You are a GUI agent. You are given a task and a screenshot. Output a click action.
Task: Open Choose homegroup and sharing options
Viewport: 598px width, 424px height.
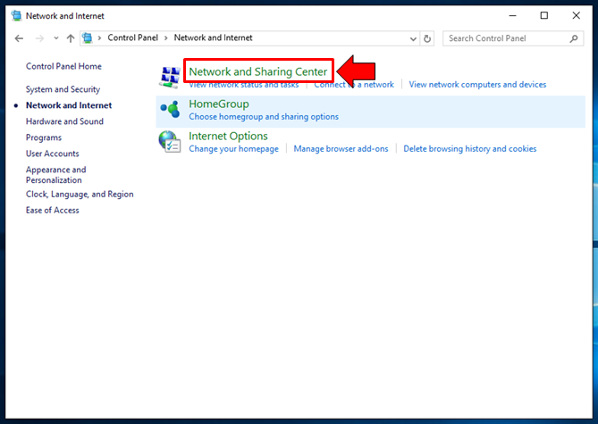[x=264, y=117]
